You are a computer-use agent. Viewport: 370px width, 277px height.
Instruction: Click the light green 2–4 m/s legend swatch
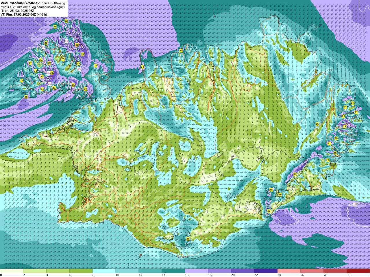pos(35,271)
